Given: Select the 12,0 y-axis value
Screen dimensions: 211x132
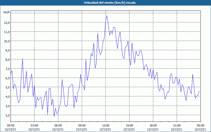Looking at the screenshot, I should click(7, 23).
